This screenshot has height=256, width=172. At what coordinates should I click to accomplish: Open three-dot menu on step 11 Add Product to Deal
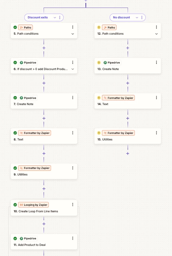click(x=73, y=238)
